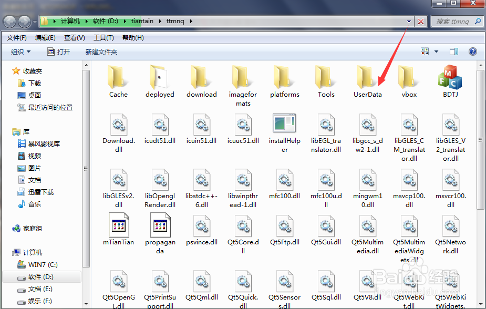The width and height of the screenshot is (486, 309).
Task: Select the mTianTian executable
Action: (118, 229)
